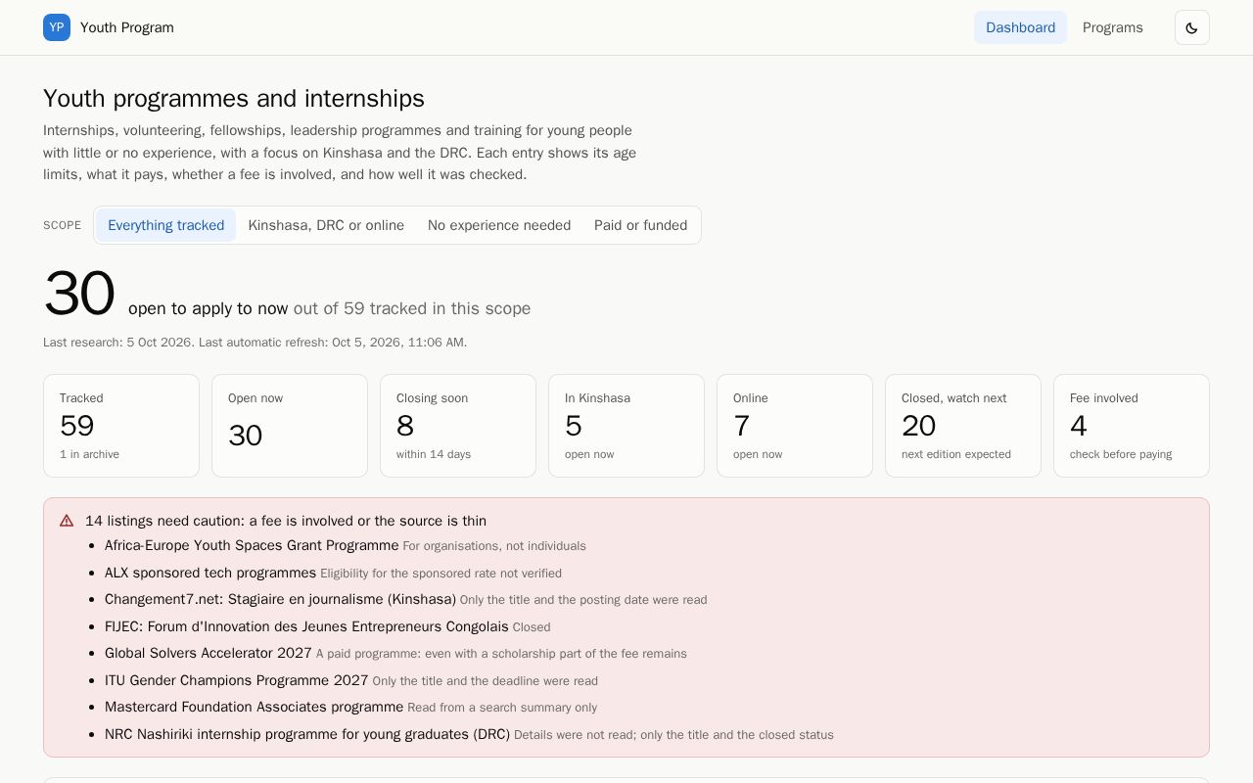The height and width of the screenshot is (783, 1253).
Task: Click the red caution triangle icon
Action: coord(67,521)
